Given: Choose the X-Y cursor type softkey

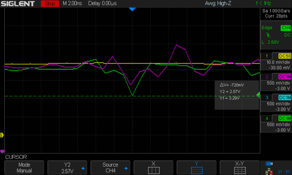Looking at the screenshot, I should click(239, 167).
